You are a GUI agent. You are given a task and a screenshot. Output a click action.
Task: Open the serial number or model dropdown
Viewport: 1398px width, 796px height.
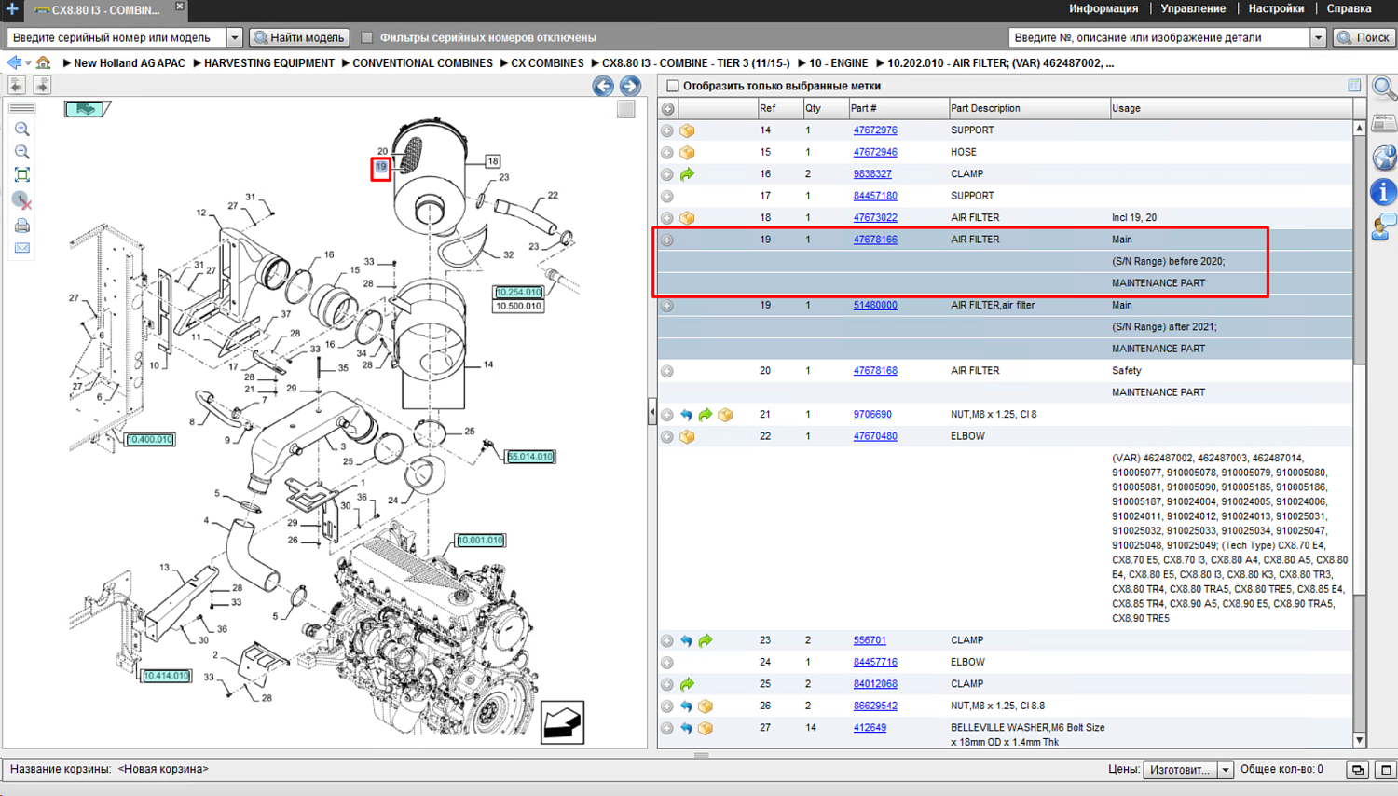[235, 38]
